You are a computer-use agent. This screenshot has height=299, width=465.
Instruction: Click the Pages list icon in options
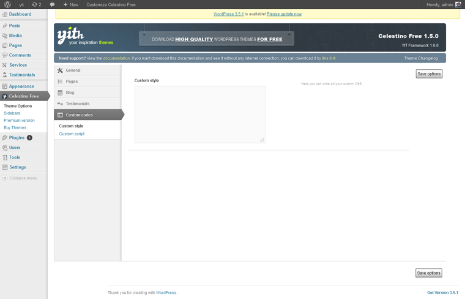(60, 81)
